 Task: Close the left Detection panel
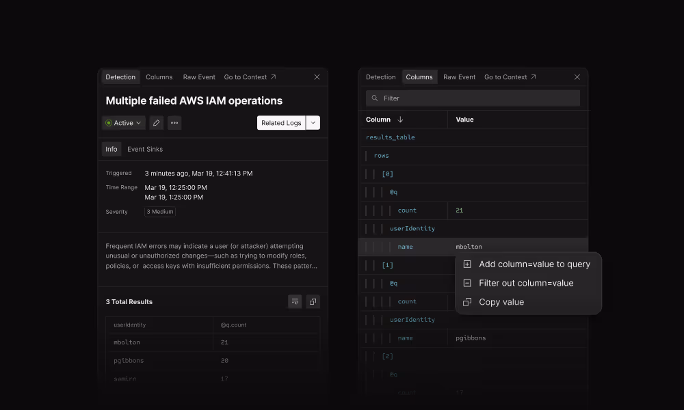point(317,77)
